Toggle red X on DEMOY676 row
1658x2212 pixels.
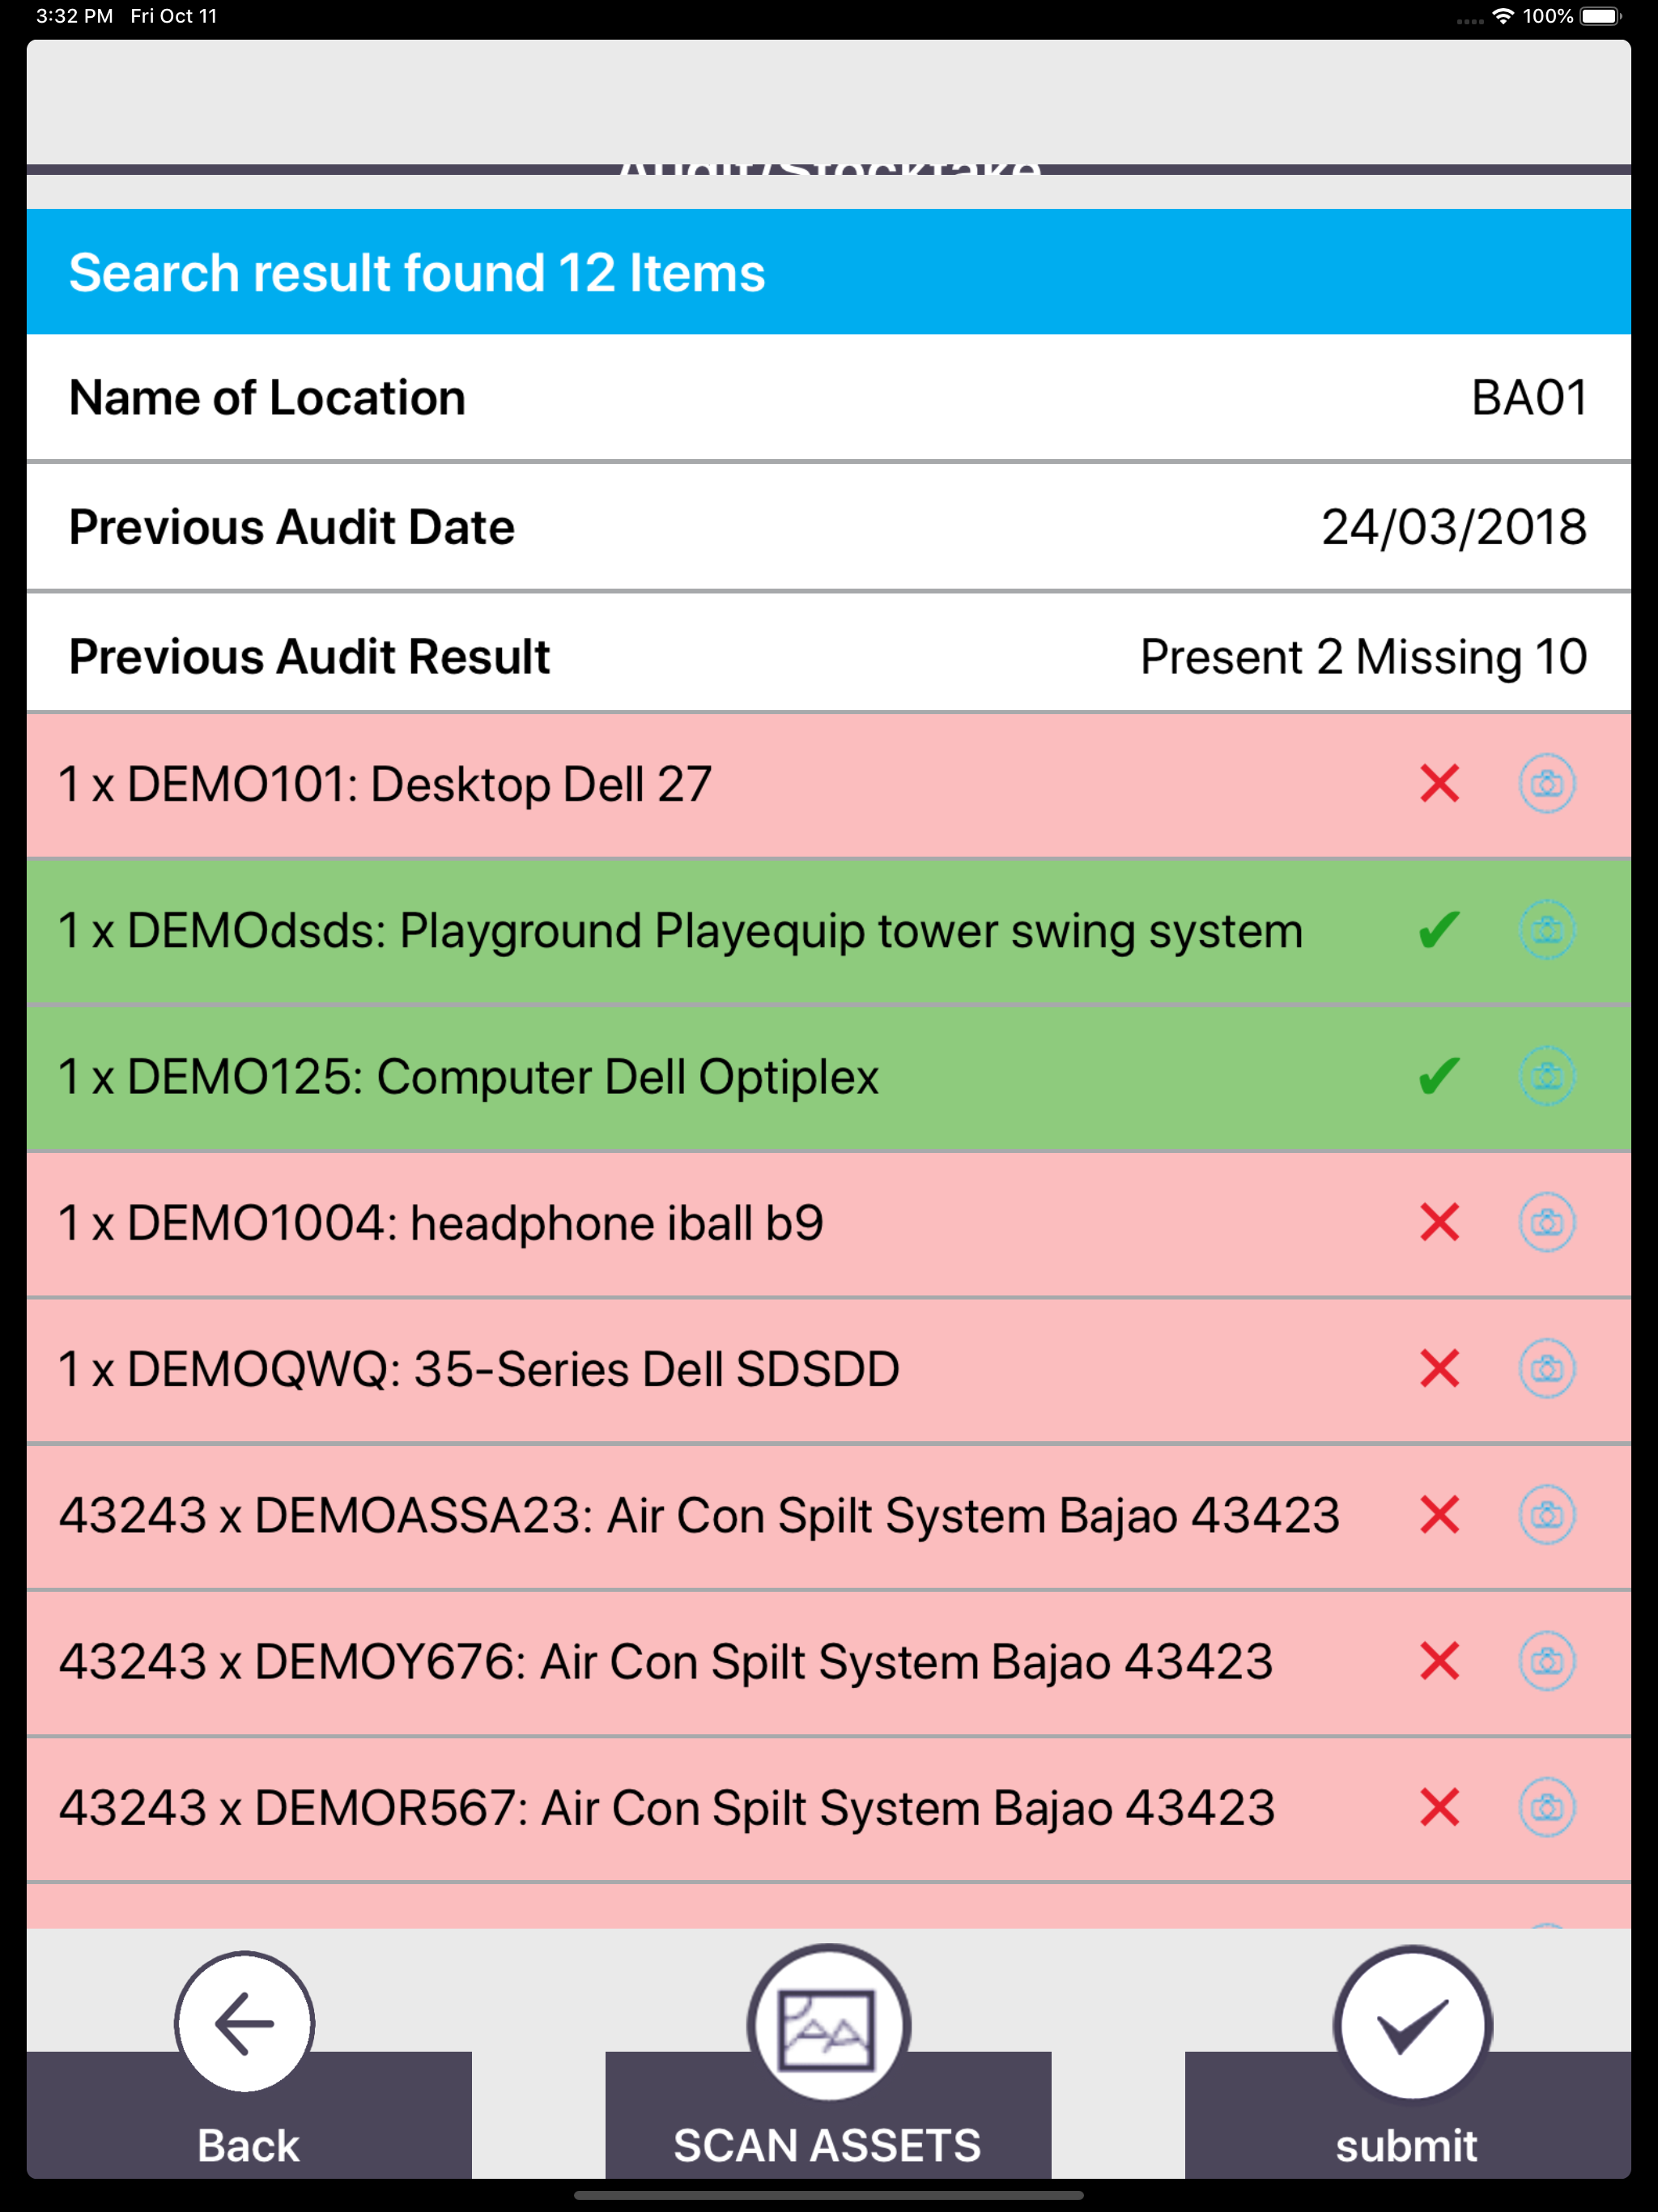coord(1439,1661)
